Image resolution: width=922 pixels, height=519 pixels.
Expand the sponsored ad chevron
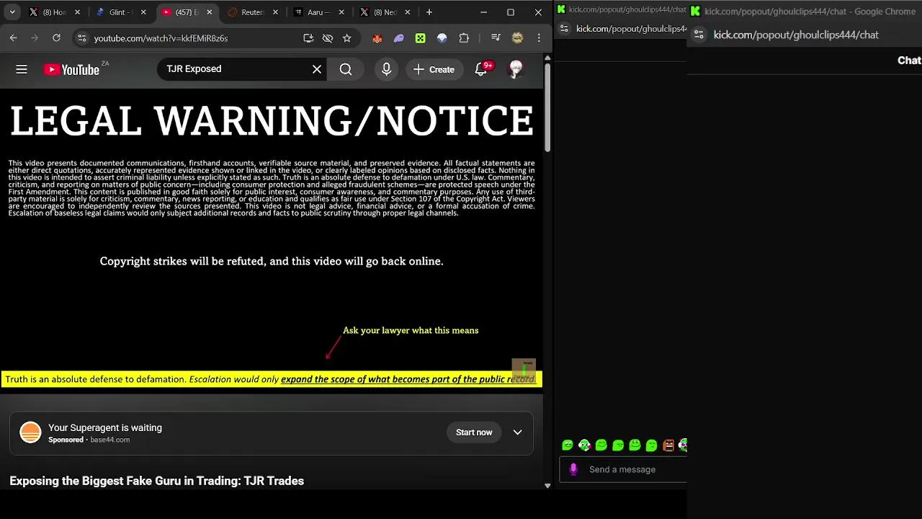[x=517, y=432]
